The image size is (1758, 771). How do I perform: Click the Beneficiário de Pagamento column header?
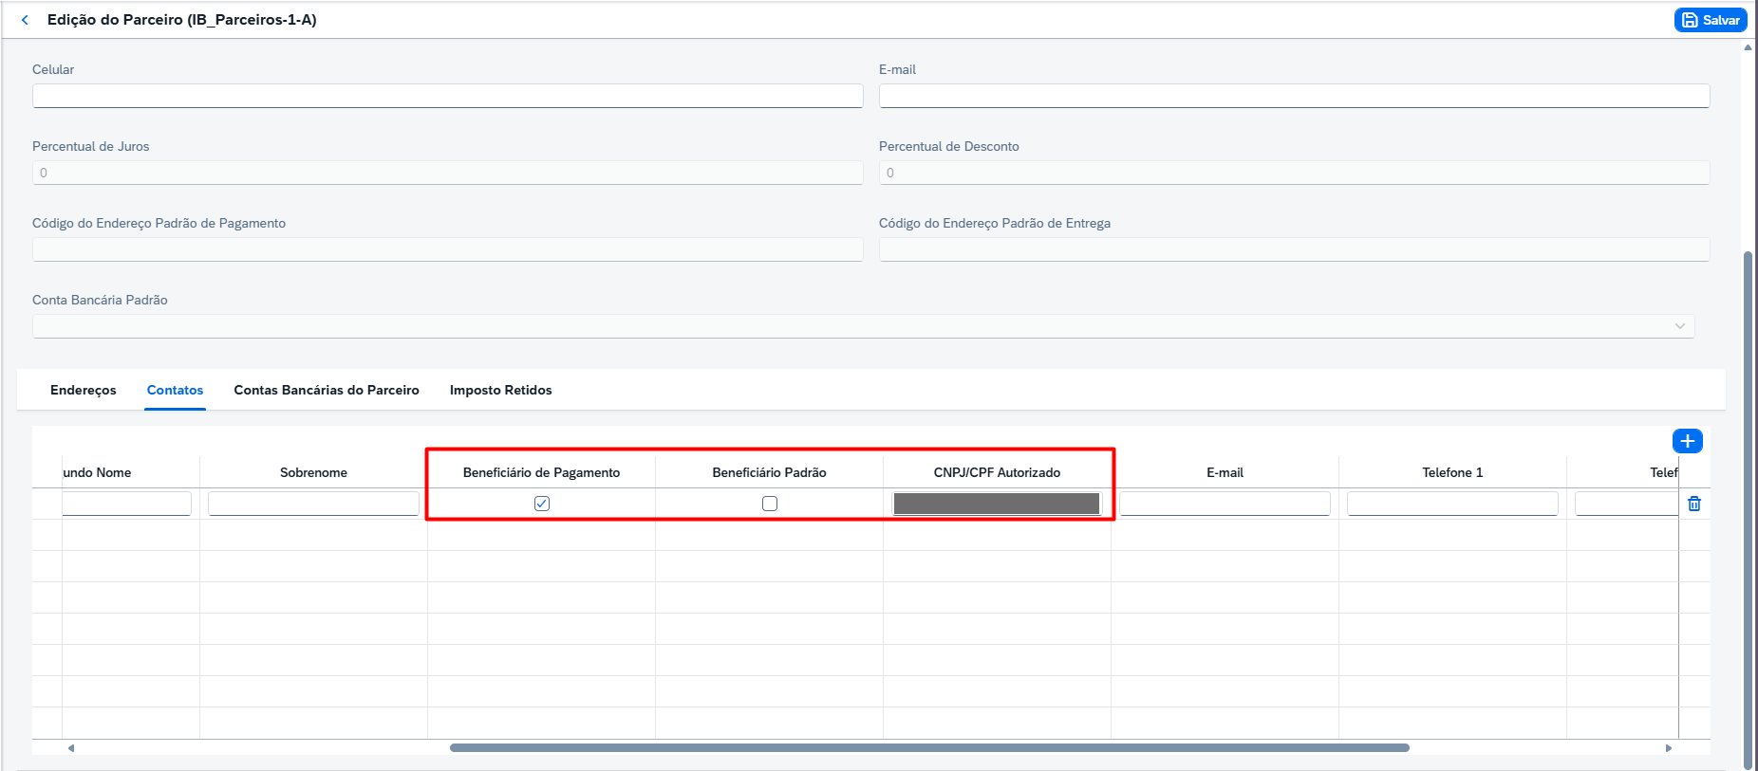pyautogui.click(x=541, y=472)
